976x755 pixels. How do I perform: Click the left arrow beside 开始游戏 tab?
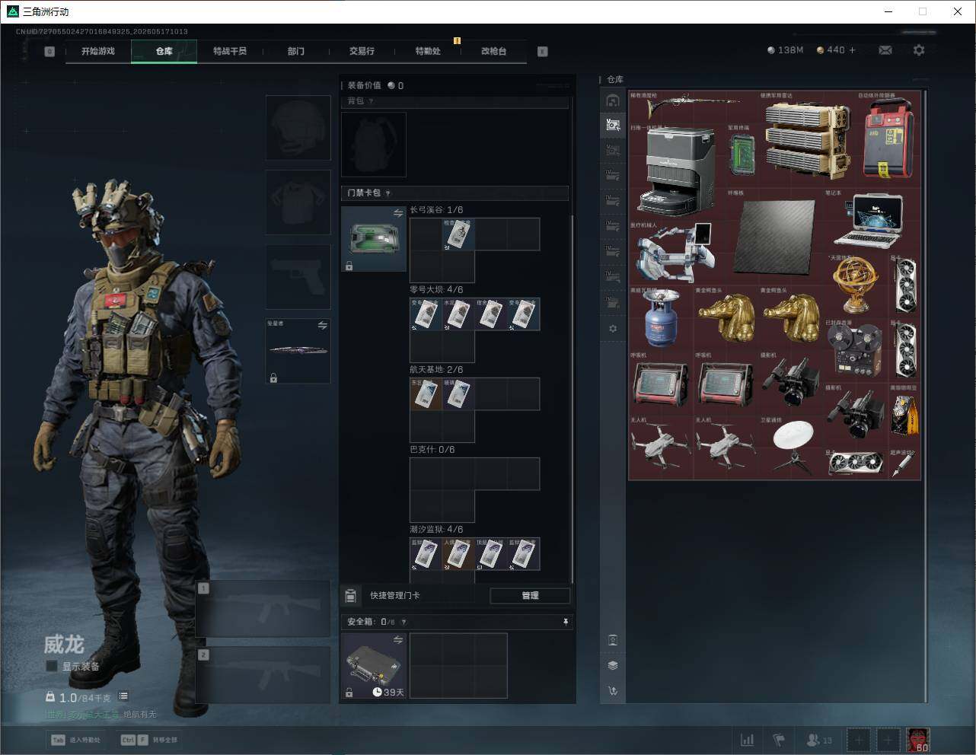point(49,52)
